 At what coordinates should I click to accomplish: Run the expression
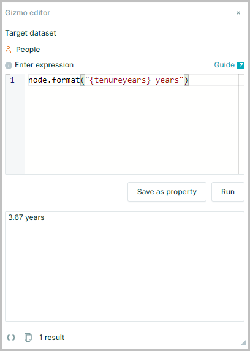[x=228, y=192]
